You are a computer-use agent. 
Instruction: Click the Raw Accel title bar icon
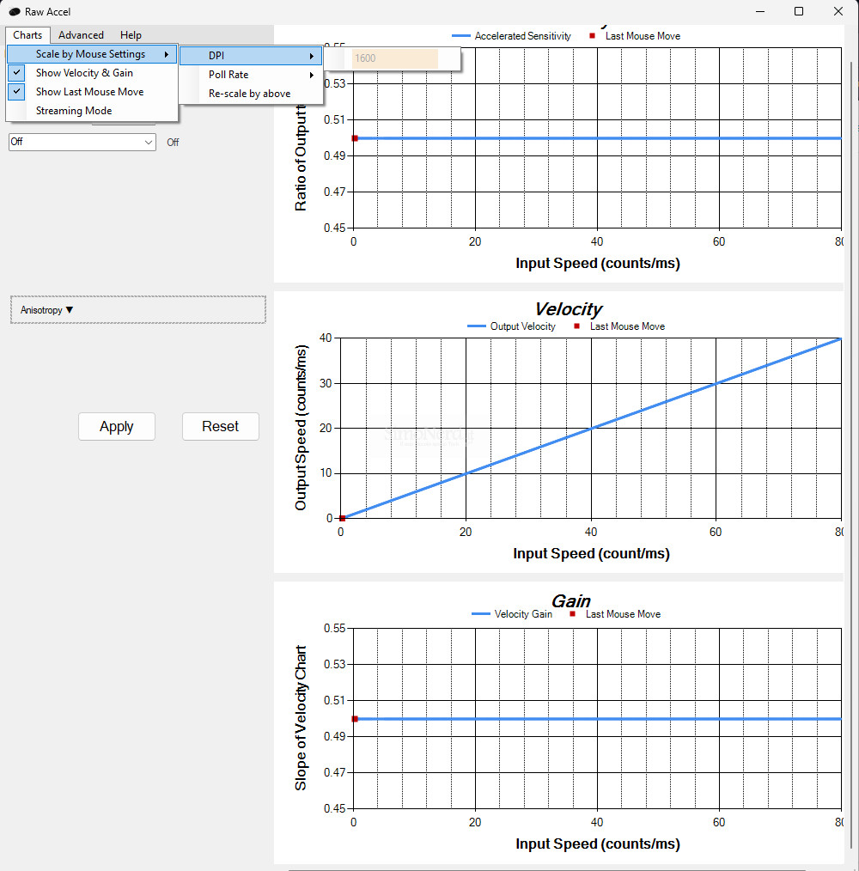coord(14,12)
